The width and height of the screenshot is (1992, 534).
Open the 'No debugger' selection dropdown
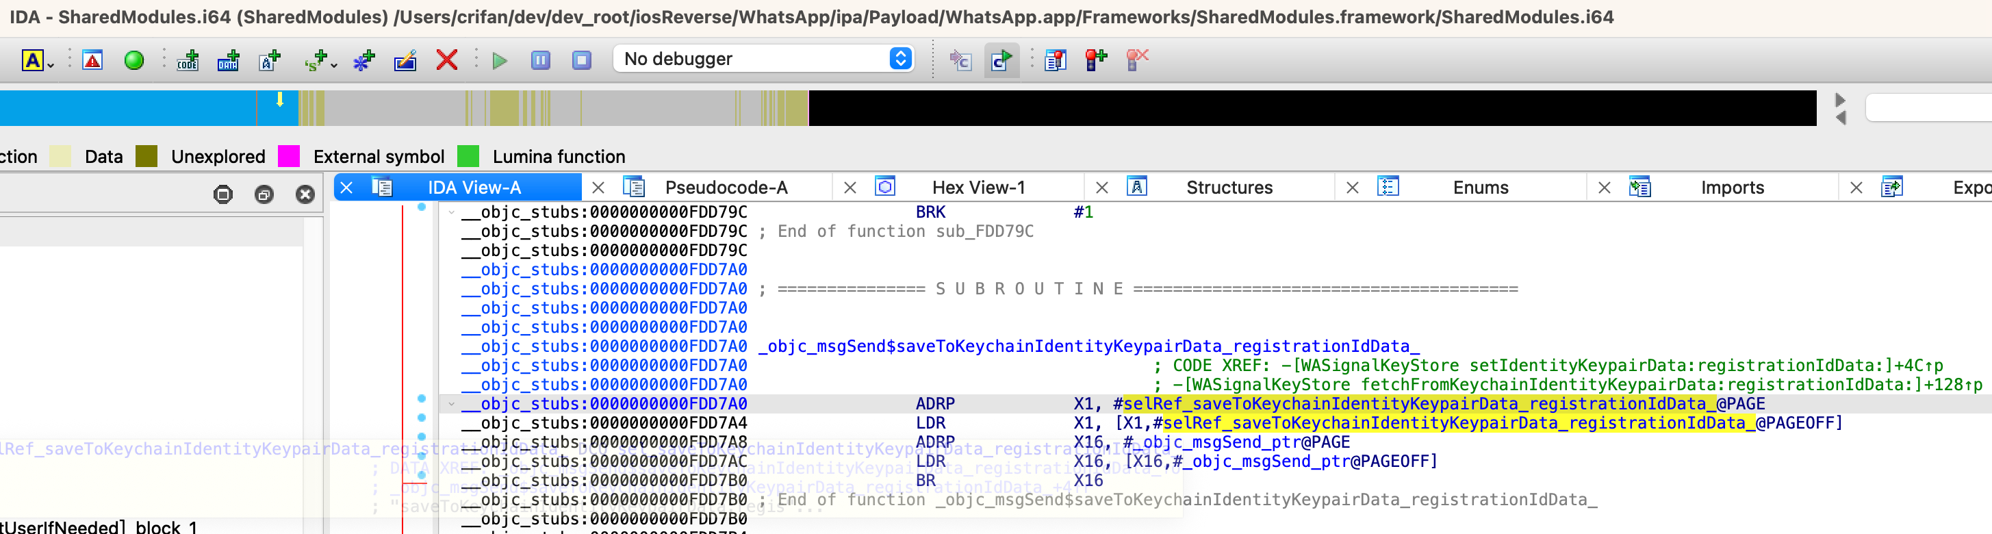pos(763,59)
